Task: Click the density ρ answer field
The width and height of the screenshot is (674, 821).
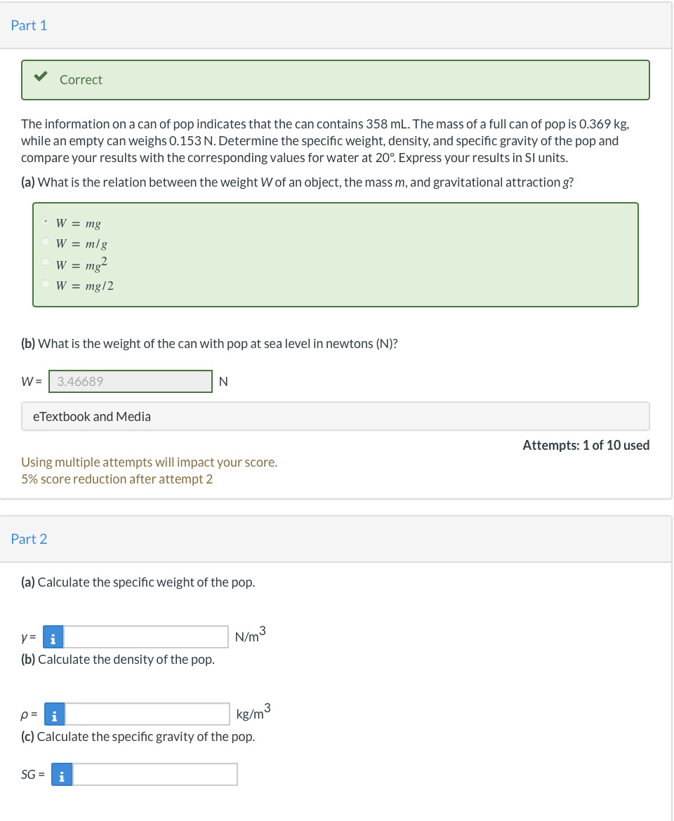Action: click(x=147, y=714)
